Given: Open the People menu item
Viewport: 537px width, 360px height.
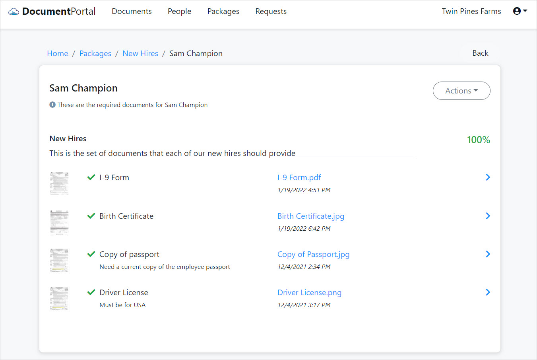Looking at the screenshot, I should (x=179, y=11).
